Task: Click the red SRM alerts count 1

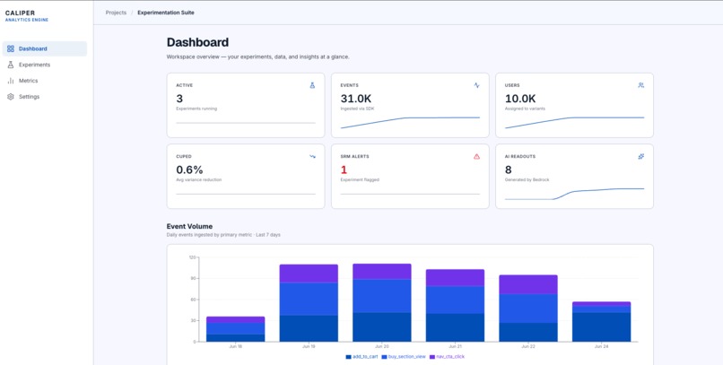Action: [344, 170]
